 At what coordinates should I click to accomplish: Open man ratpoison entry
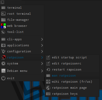(72, 76)
